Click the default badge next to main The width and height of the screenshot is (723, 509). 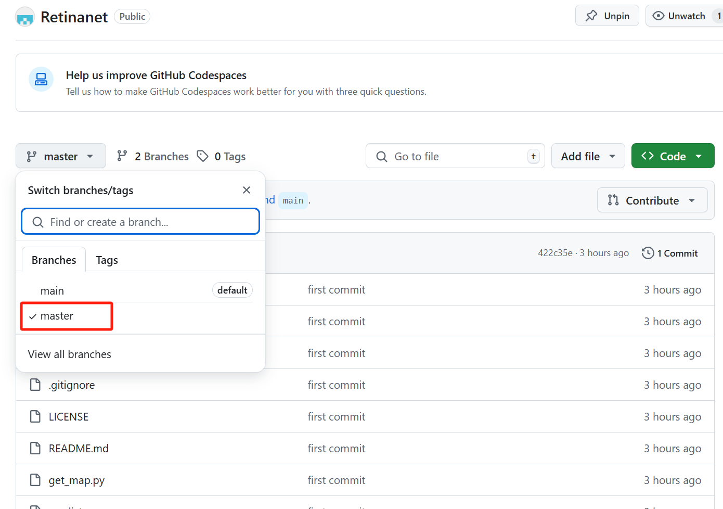click(232, 290)
